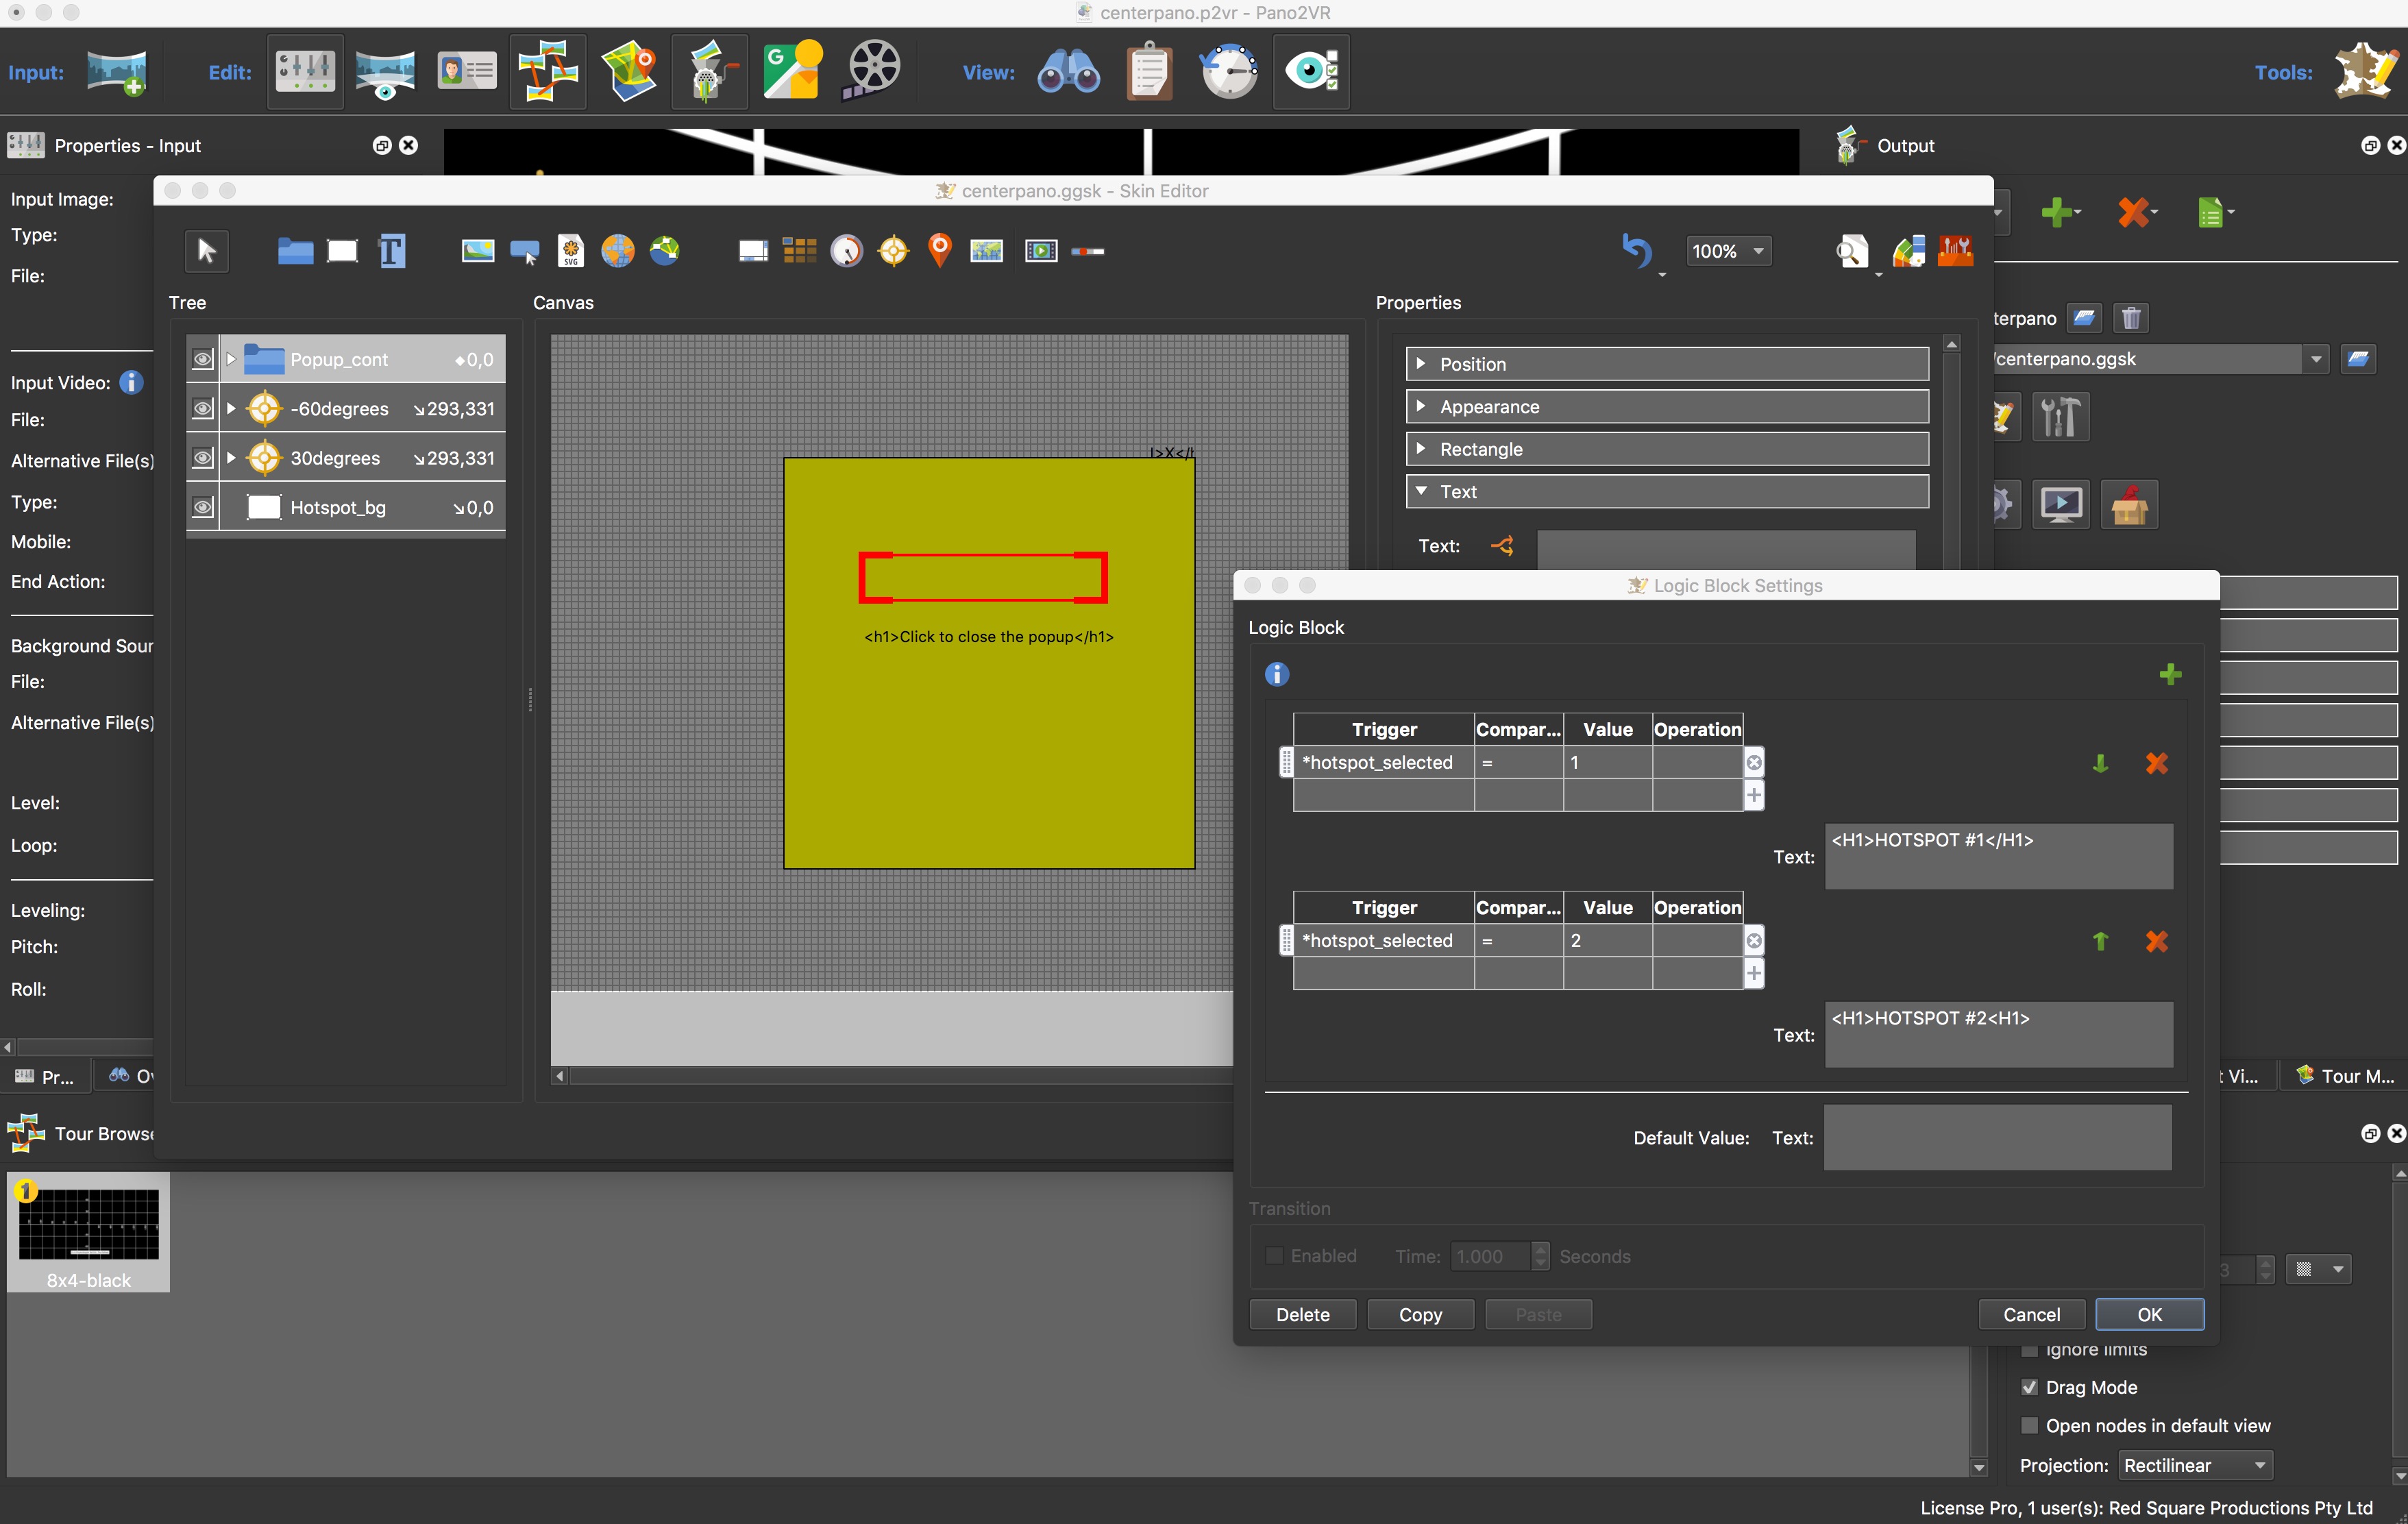
Task: Expand the 30degrees tree node
Action: tap(231, 458)
